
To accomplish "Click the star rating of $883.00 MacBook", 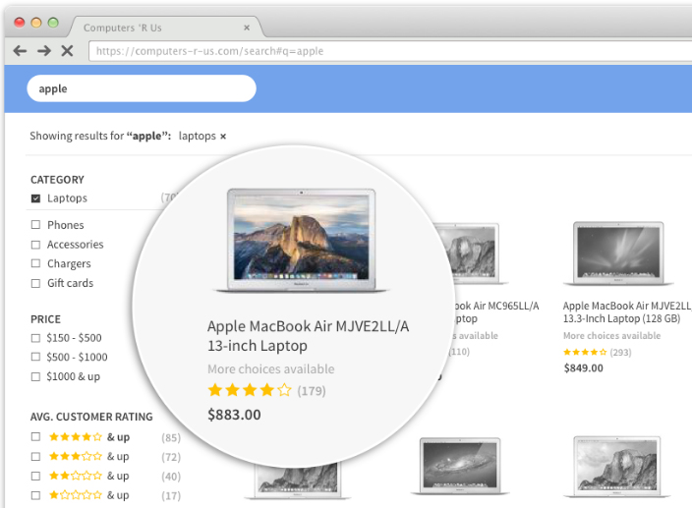I will 250,391.
